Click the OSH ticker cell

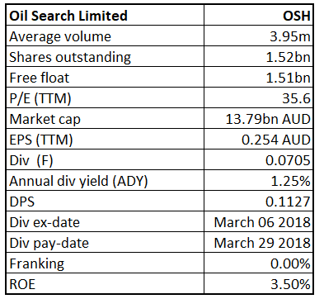[x=258, y=15]
